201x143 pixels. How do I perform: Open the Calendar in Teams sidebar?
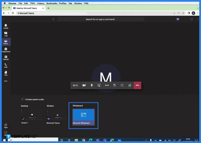click(x=6, y=58)
